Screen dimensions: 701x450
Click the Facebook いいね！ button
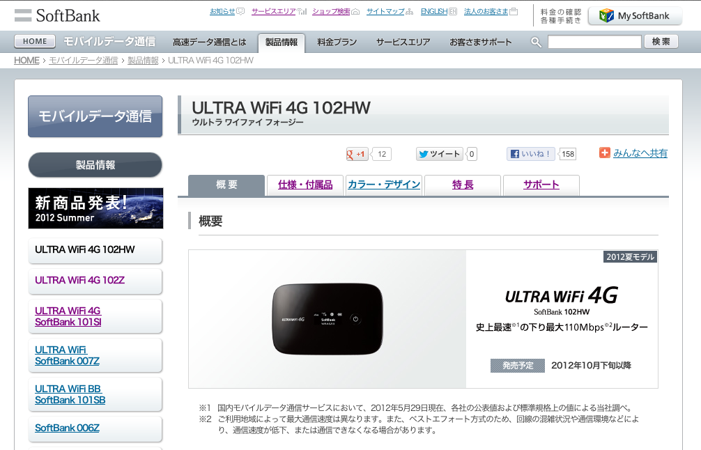click(531, 154)
